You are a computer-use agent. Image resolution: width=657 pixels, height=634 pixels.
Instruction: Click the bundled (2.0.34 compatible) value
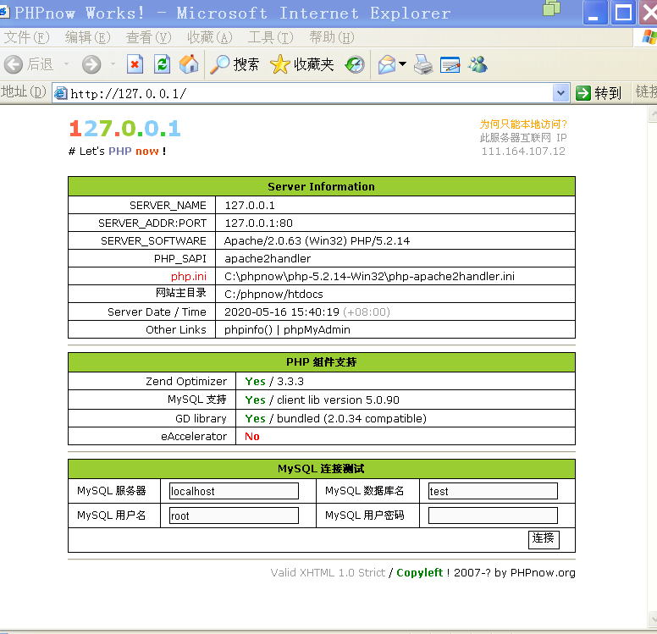351,418
